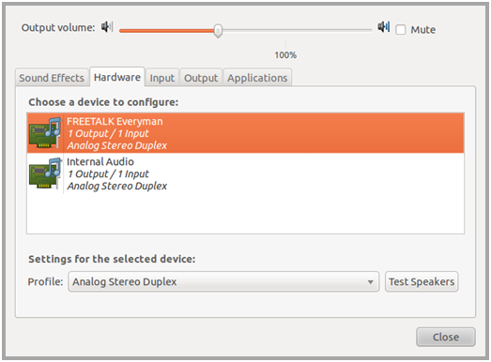Click the output volume slider handle
This screenshot has width=491, height=362.
[218, 31]
